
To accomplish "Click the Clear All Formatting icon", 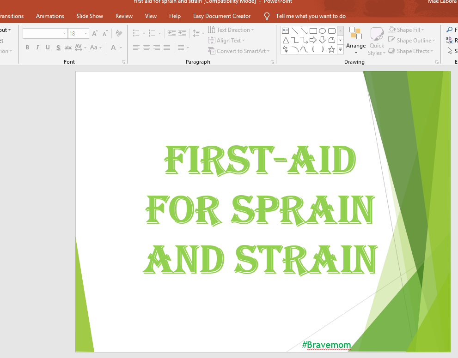I will [119, 33].
